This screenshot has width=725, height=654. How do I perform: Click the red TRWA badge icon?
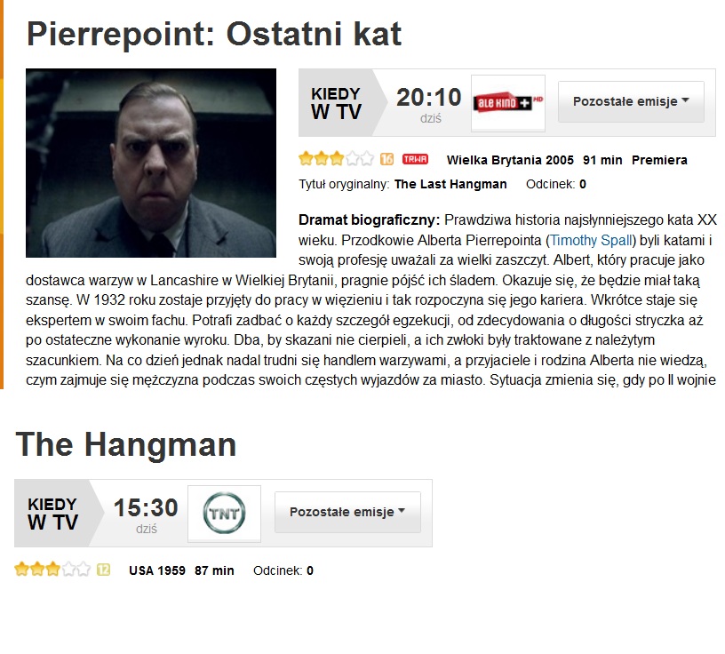(415, 160)
